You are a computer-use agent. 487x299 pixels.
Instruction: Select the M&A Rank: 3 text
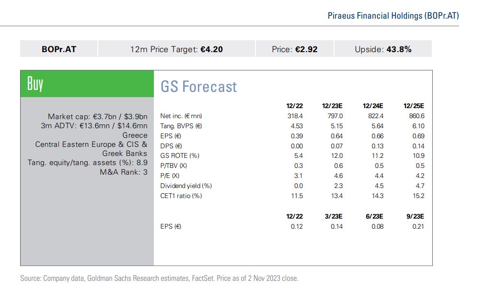[123, 172]
